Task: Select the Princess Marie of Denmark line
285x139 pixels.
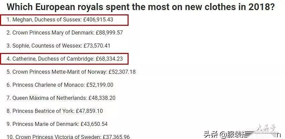Action: pyautogui.click(x=57, y=124)
